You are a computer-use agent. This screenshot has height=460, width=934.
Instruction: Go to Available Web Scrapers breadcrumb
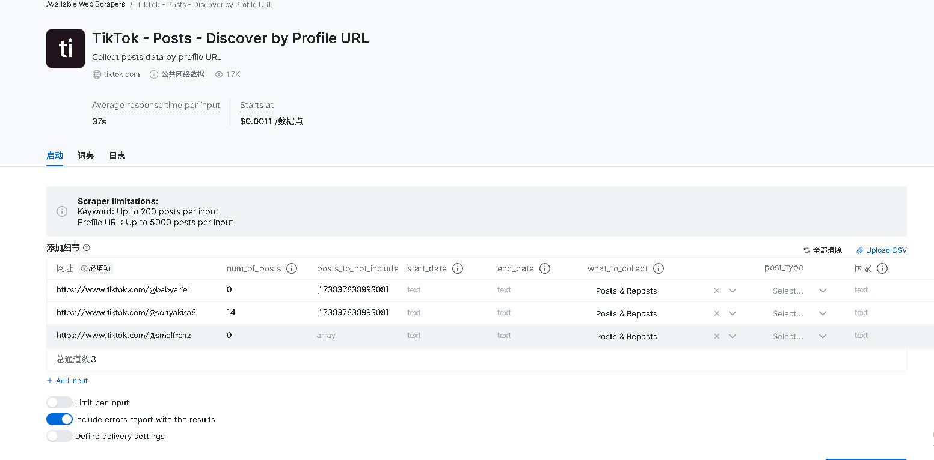click(86, 4)
